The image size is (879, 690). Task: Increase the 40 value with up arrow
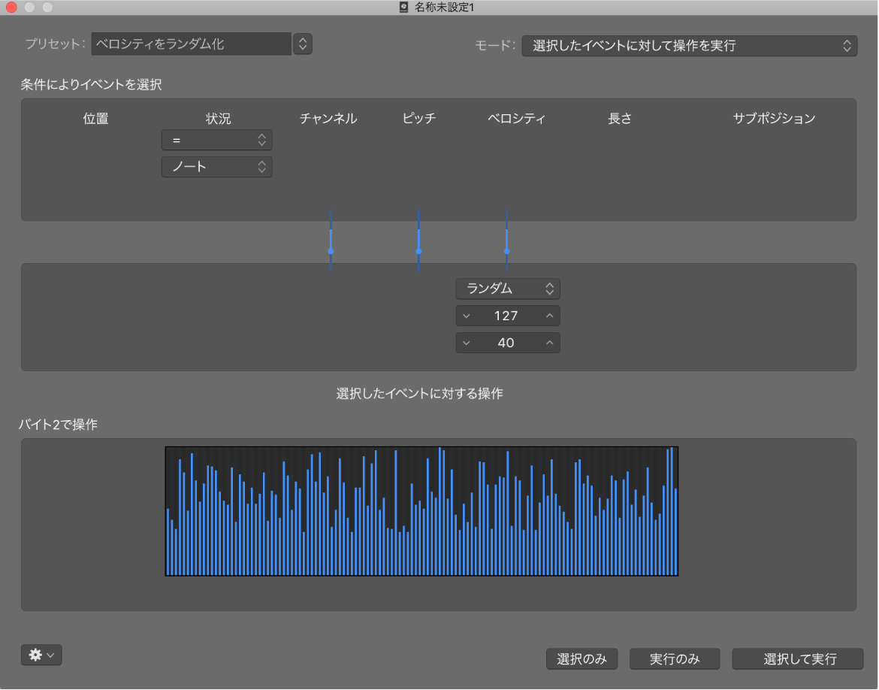[549, 343]
